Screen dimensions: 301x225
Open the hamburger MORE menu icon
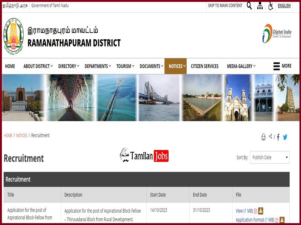tap(277, 66)
